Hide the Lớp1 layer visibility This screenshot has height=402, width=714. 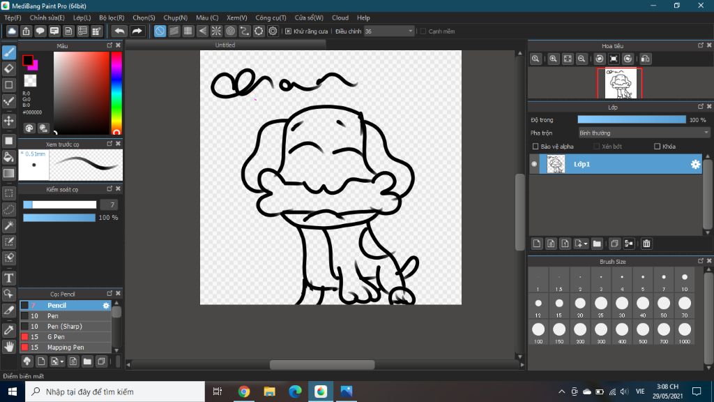tap(535, 164)
